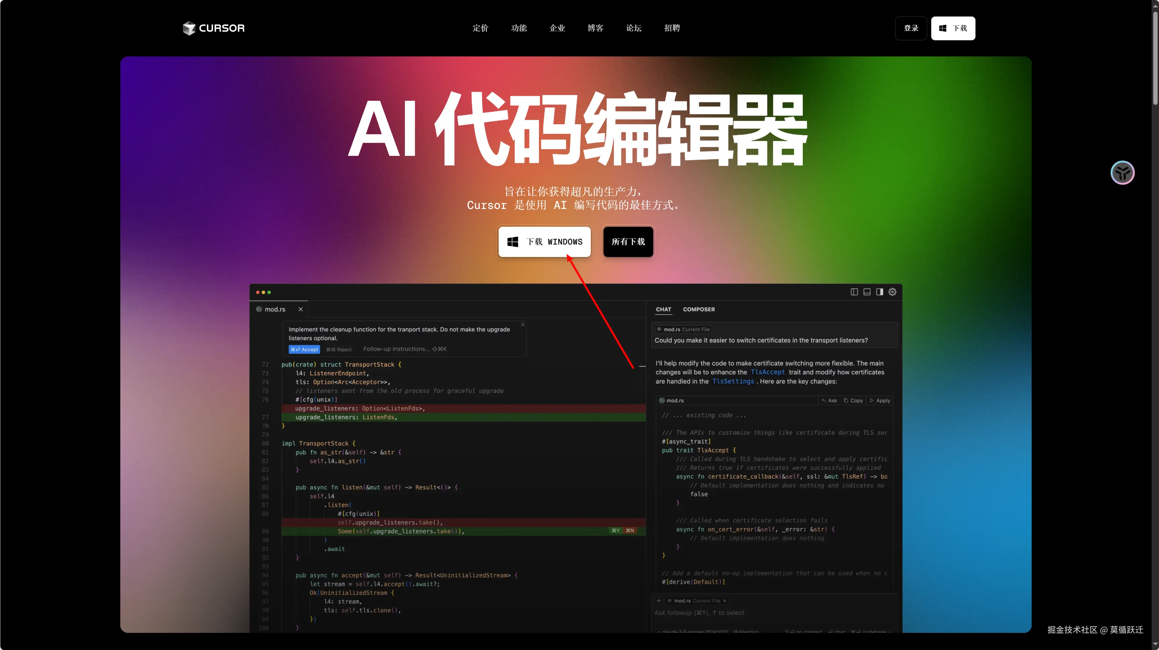
Task: Toggle right sidebar layout icon
Action: point(879,292)
